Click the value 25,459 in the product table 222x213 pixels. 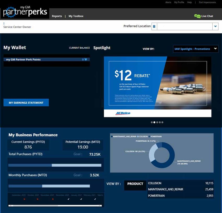pyautogui.click(x=209, y=189)
